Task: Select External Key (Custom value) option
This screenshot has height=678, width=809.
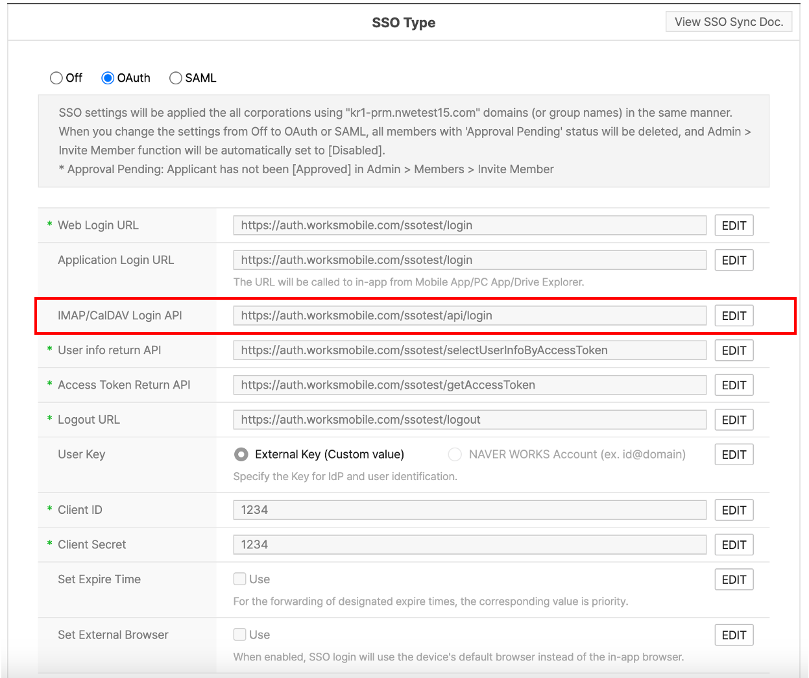Action: point(241,455)
